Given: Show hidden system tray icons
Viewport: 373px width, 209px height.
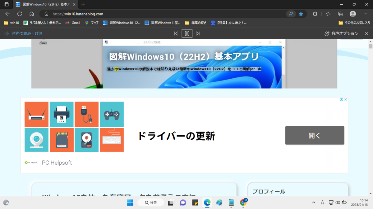Looking at the screenshot, I should 314,202.
